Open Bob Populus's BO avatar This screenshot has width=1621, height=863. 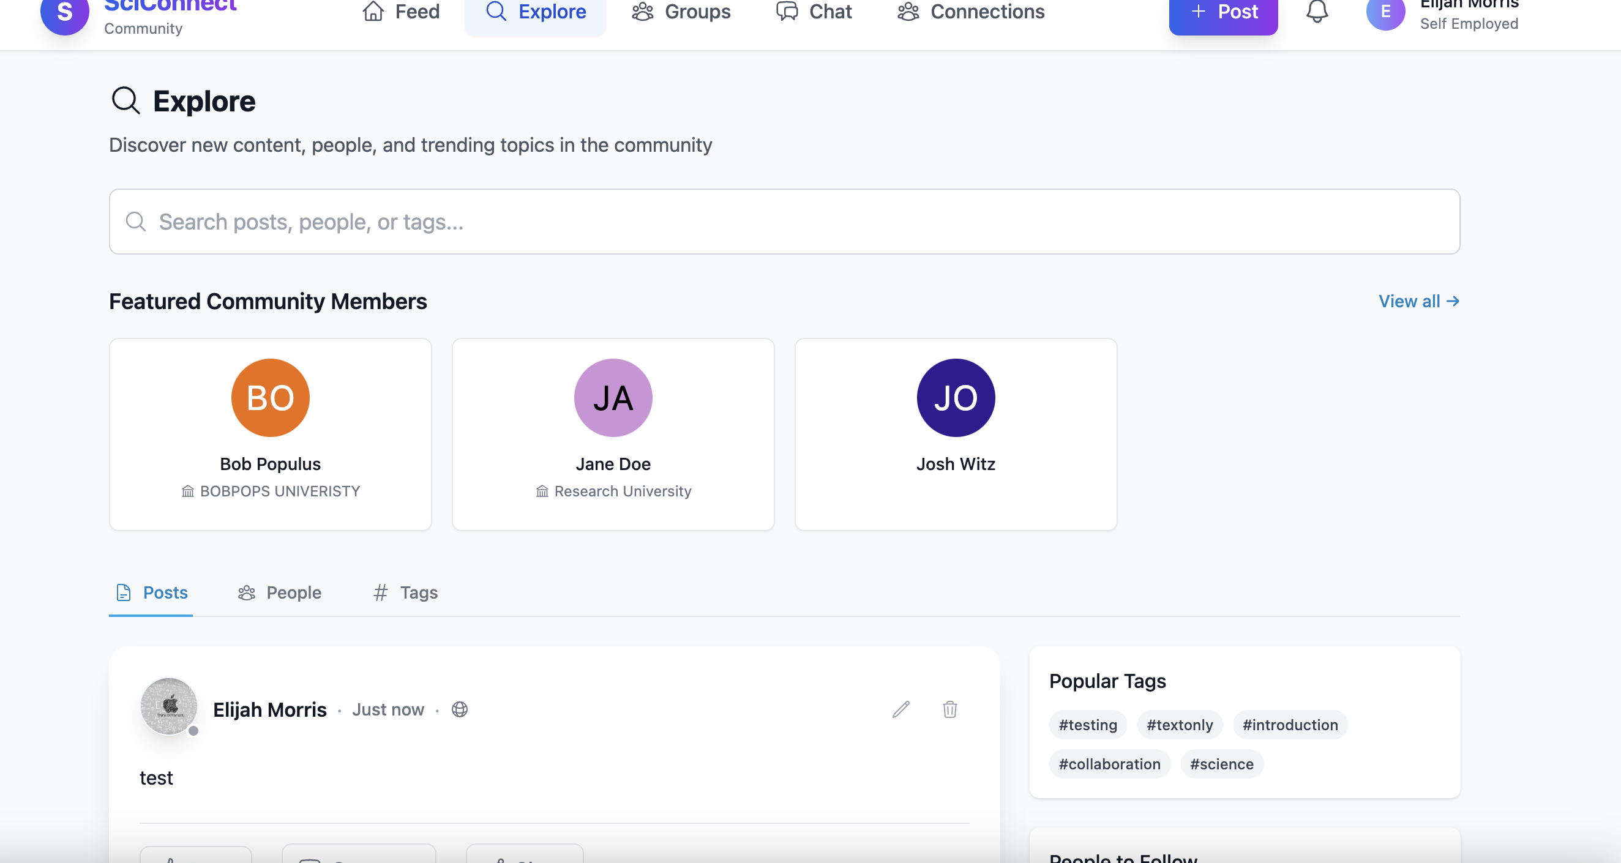coord(270,398)
